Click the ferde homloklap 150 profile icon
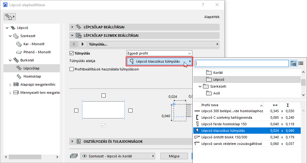This screenshot has width=307, height=163. point(197,124)
